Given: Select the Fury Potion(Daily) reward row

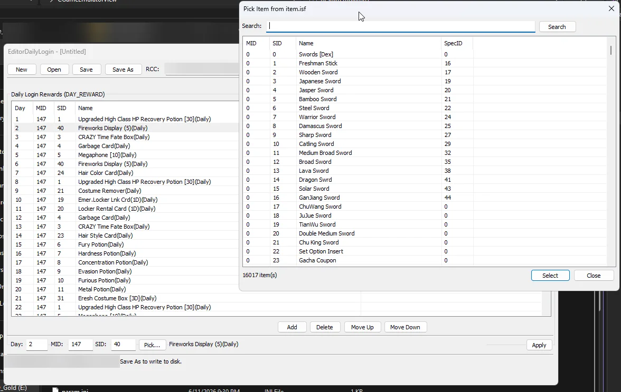Looking at the screenshot, I should click(126, 244).
